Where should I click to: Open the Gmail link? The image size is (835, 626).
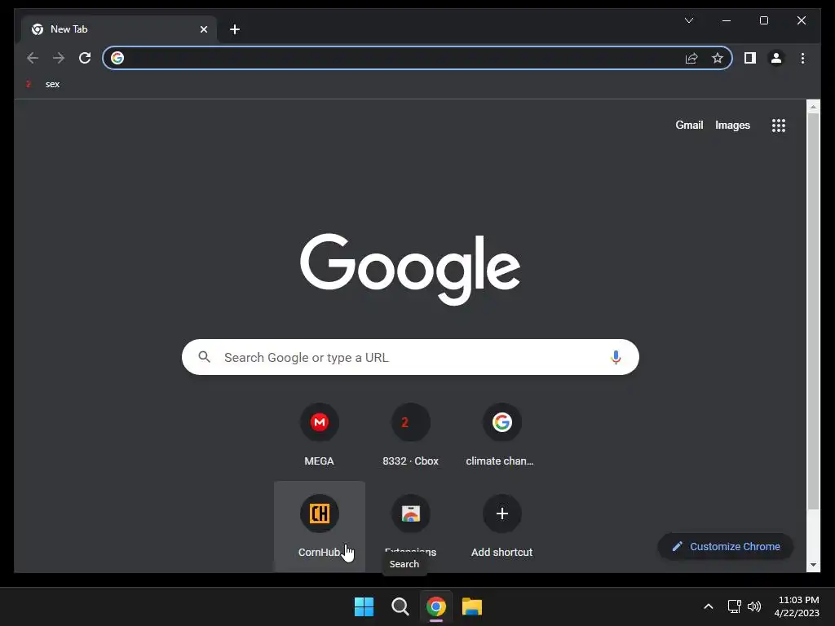coord(689,125)
